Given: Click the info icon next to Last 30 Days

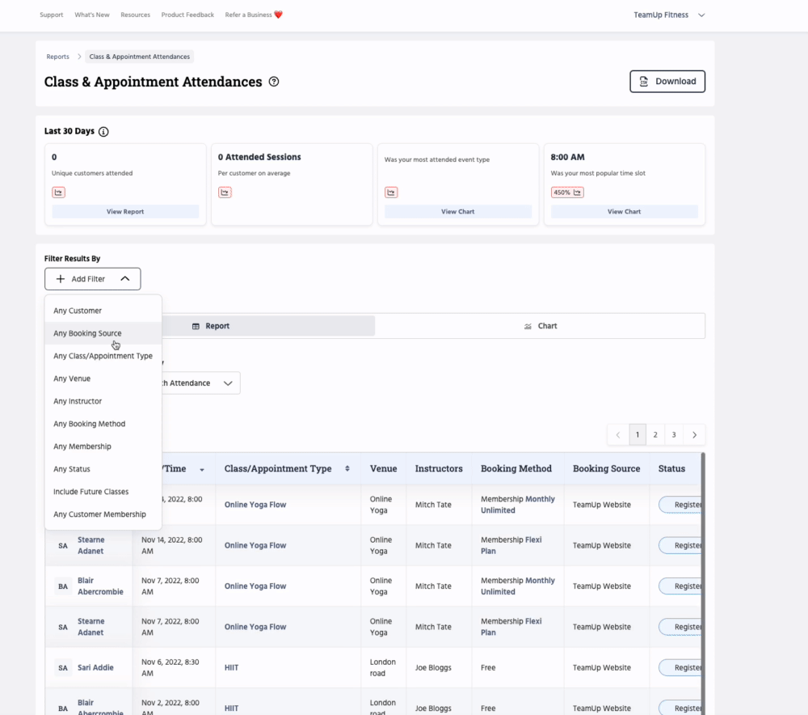Looking at the screenshot, I should pyautogui.click(x=103, y=132).
